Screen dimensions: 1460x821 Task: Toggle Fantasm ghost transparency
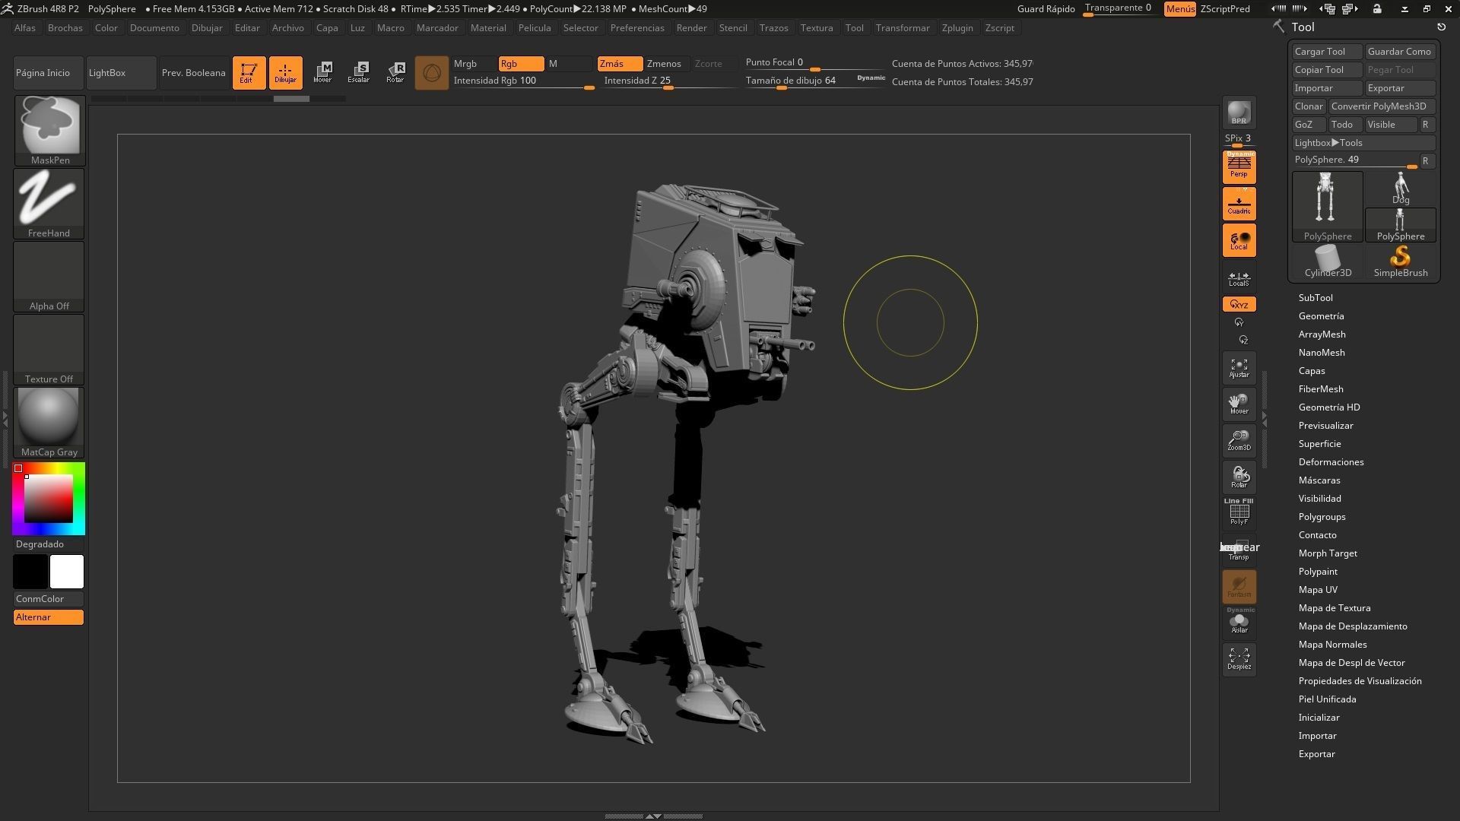click(1239, 587)
